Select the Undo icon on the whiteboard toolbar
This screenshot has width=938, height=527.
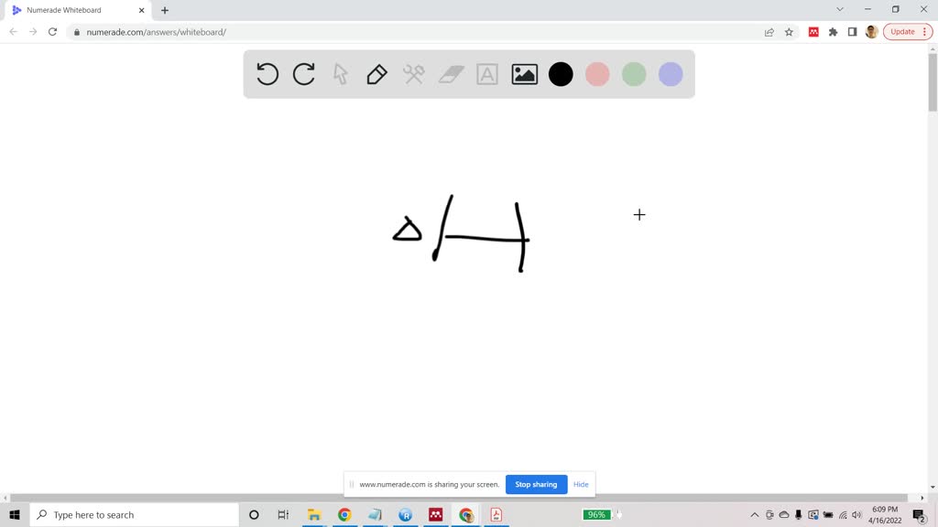click(267, 74)
